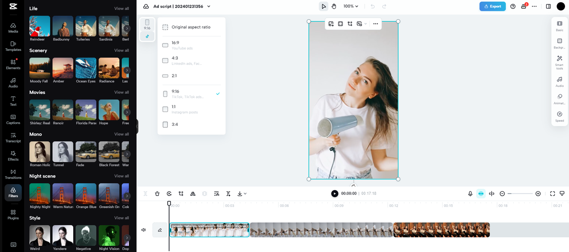Choose Original aspect ratio option

pyautogui.click(x=191, y=27)
